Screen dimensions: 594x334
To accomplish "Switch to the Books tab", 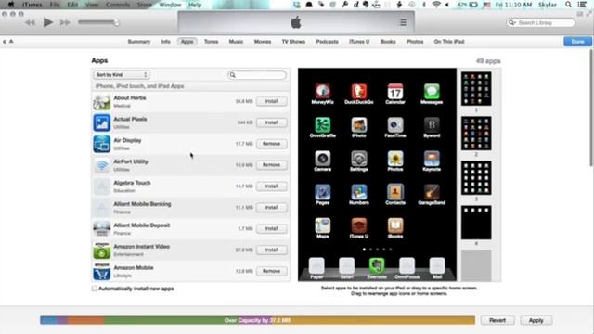I will coord(388,42).
